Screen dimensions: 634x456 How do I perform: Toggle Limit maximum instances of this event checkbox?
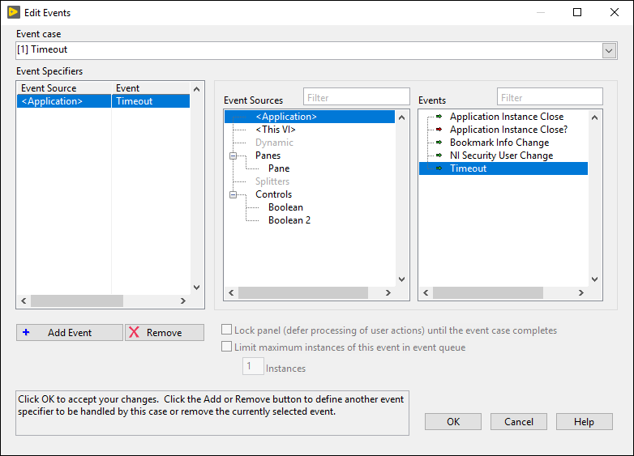(x=227, y=347)
